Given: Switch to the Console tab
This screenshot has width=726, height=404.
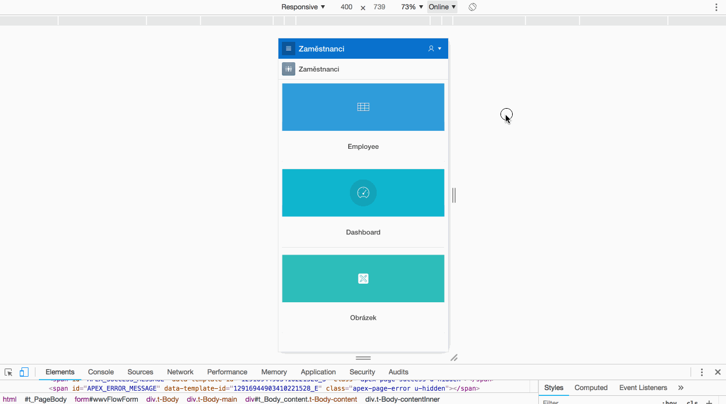Looking at the screenshot, I should click(x=101, y=372).
